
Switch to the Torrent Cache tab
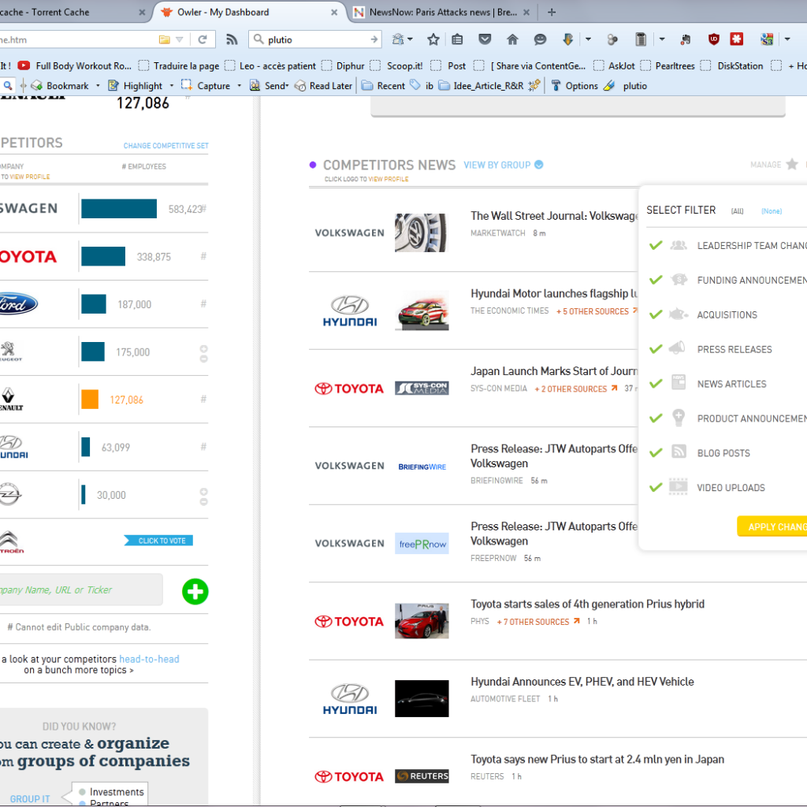click(70, 12)
